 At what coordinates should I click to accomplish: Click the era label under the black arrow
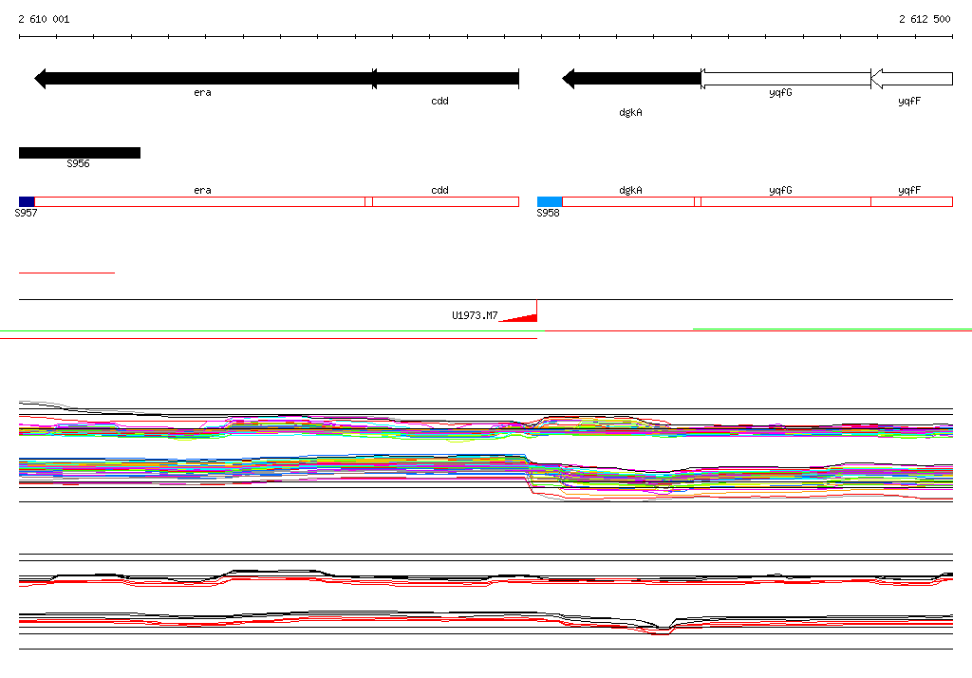tap(203, 92)
